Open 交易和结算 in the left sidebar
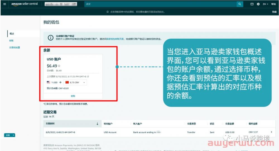 tap(15, 48)
